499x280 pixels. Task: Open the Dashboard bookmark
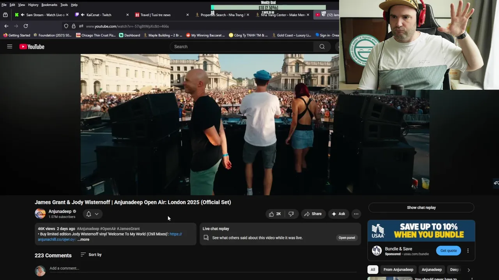pos(129,35)
